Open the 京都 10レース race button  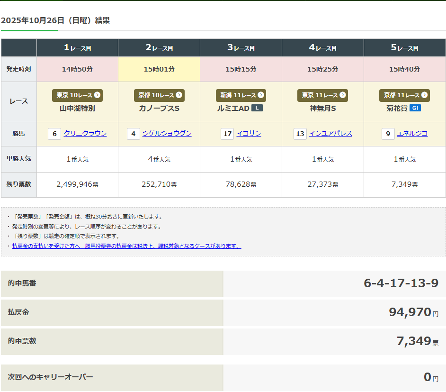(x=159, y=95)
